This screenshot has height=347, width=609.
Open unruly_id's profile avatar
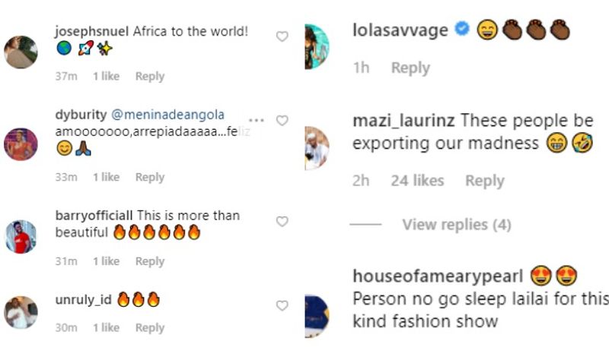click(x=21, y=312)
